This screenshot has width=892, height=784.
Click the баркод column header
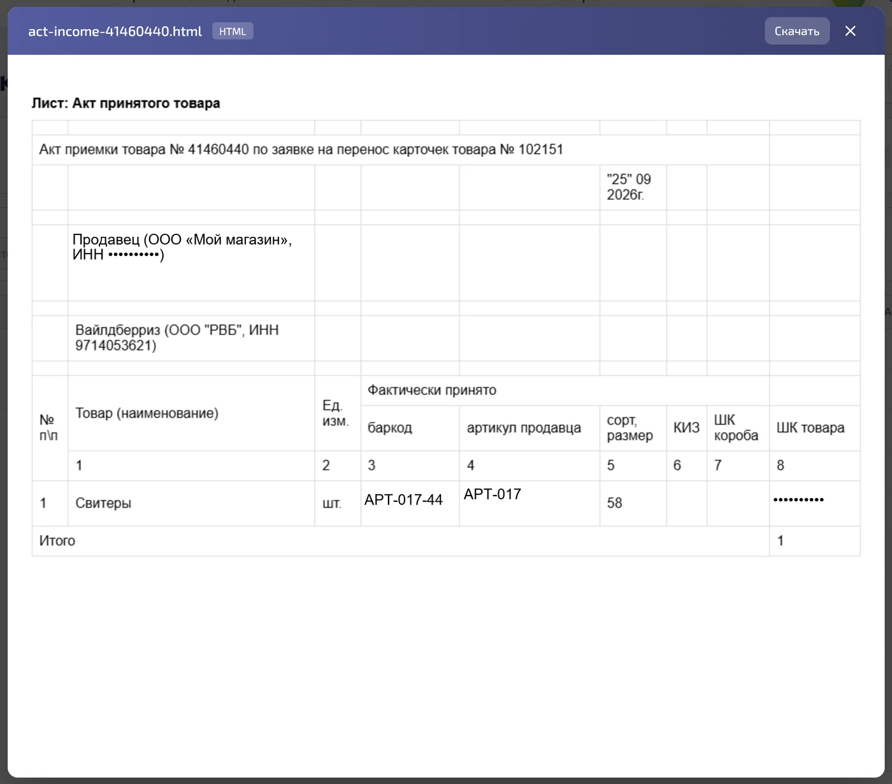[410, 428]
